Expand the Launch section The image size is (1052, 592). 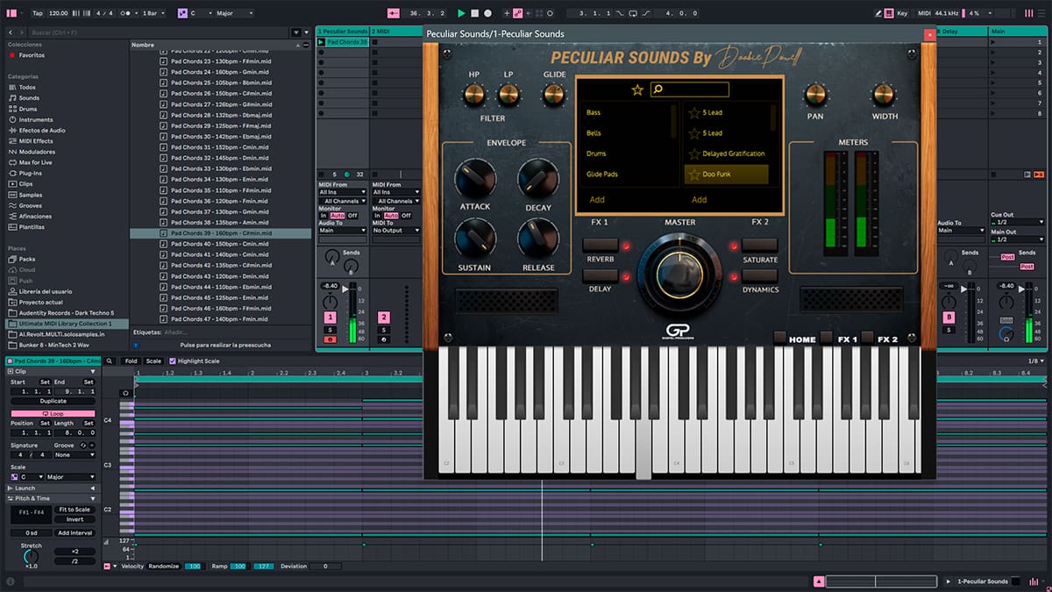click(x=93, y=488)
